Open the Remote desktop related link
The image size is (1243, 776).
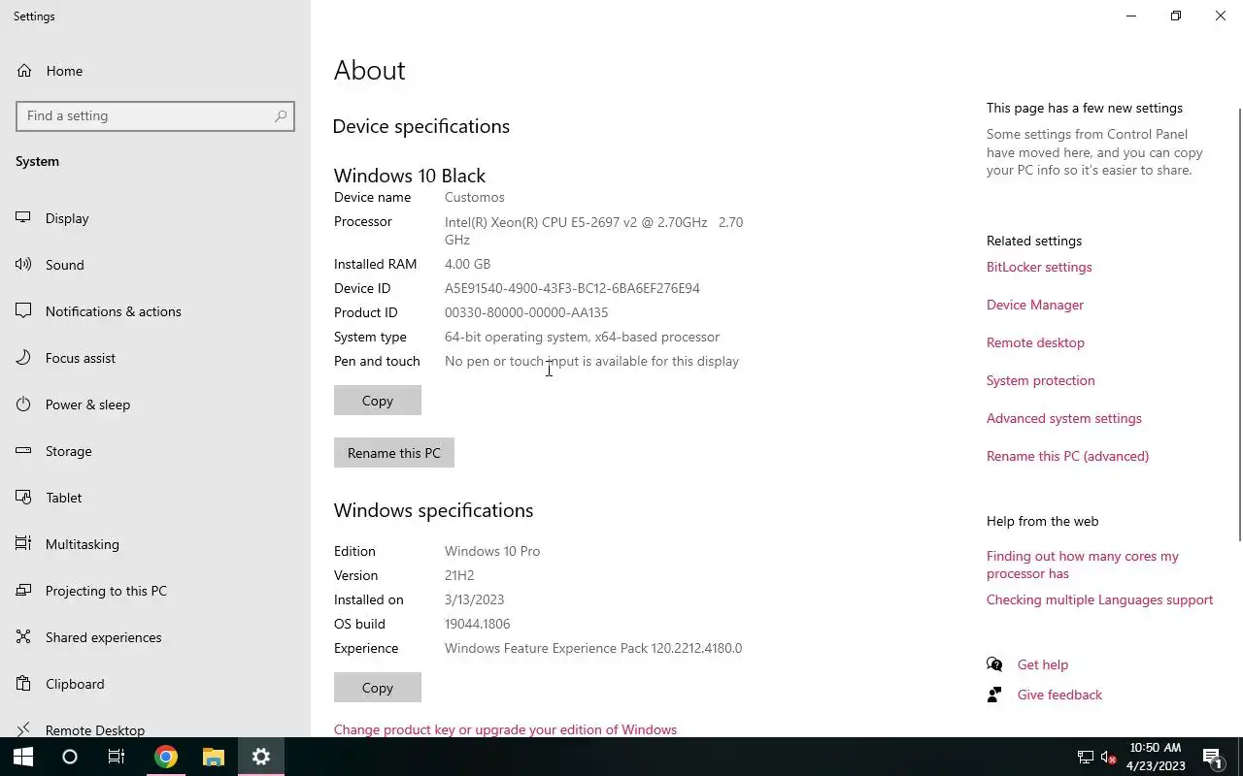tap(1035, 342)
